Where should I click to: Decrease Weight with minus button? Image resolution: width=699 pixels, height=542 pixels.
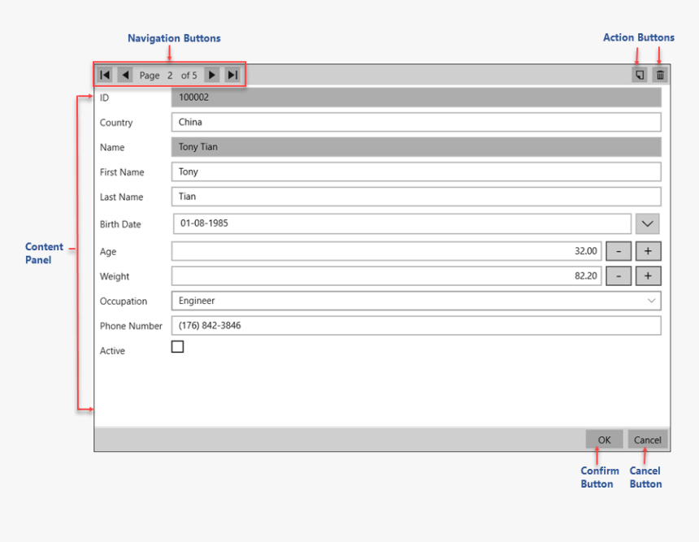619,276
